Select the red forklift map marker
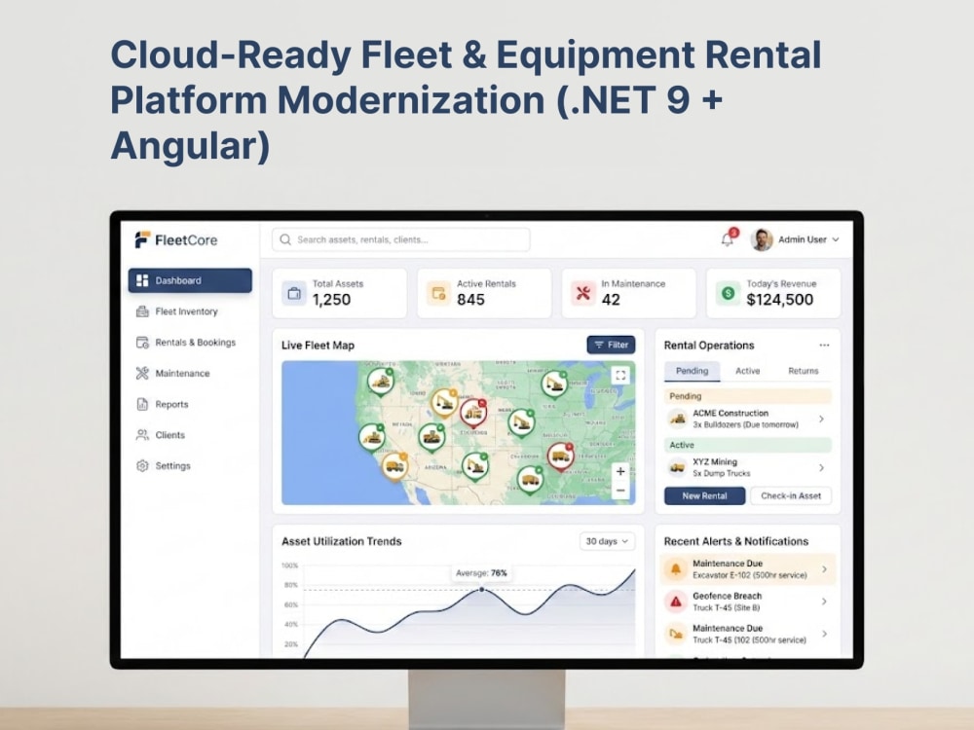 [x=473, y=412]
